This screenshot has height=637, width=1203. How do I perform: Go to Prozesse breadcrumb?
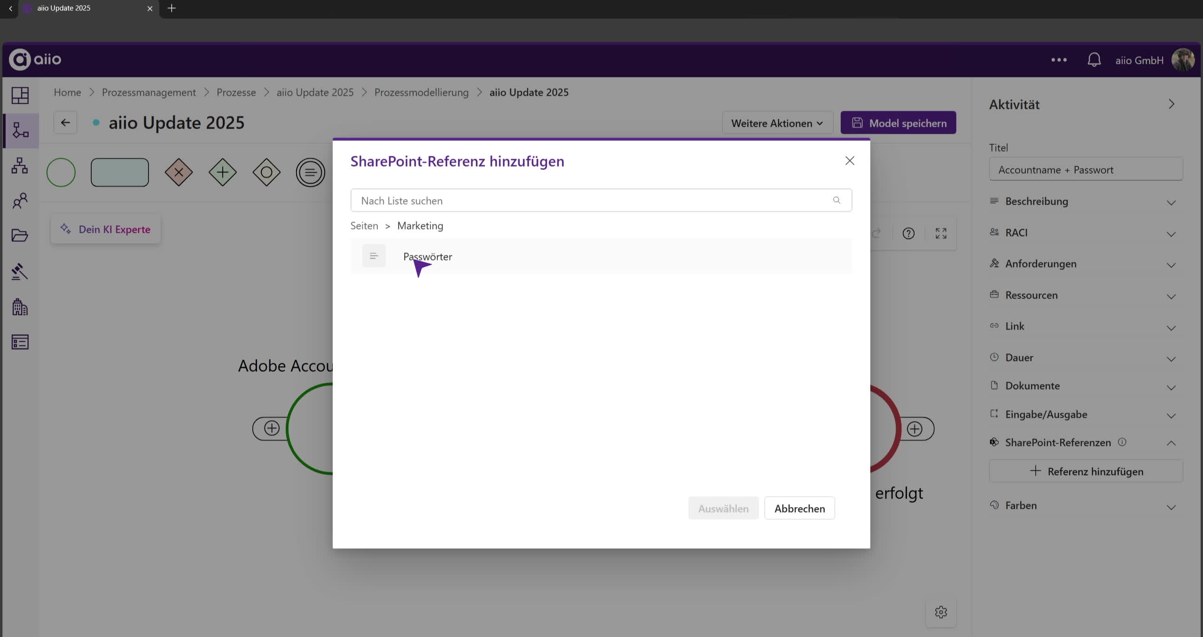pos(236,92)
